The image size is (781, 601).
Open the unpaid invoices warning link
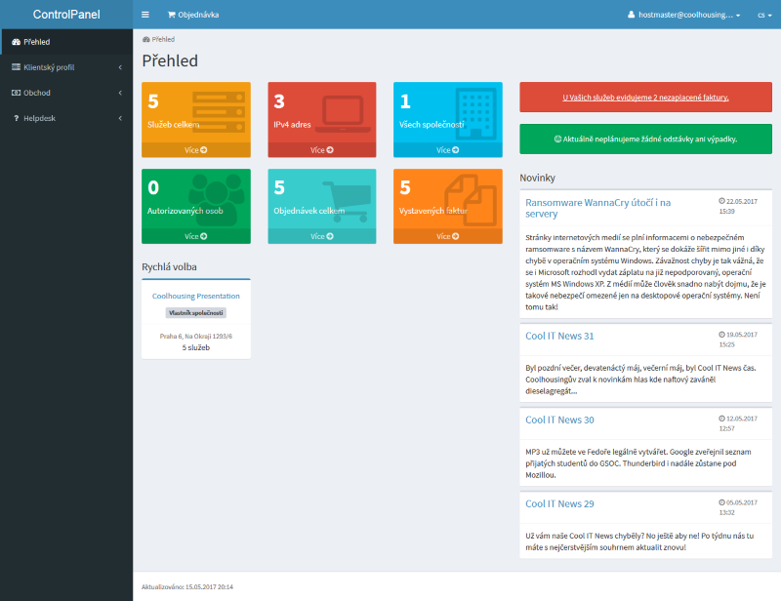tap(645, 98)
